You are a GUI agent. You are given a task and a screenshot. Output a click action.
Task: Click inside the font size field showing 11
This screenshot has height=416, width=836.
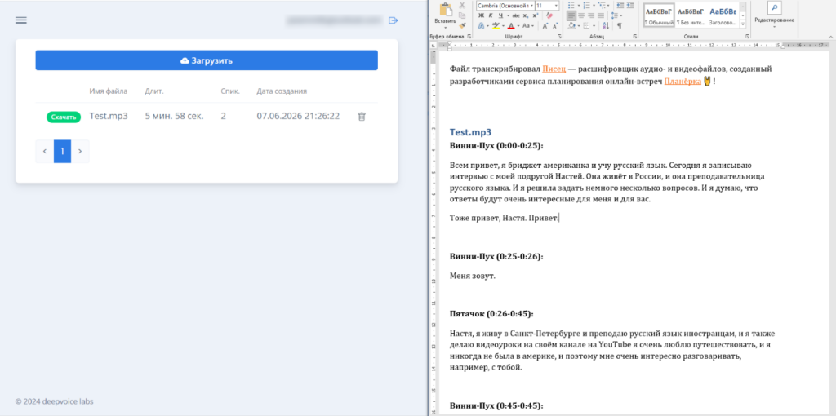(x=544, y=6)
